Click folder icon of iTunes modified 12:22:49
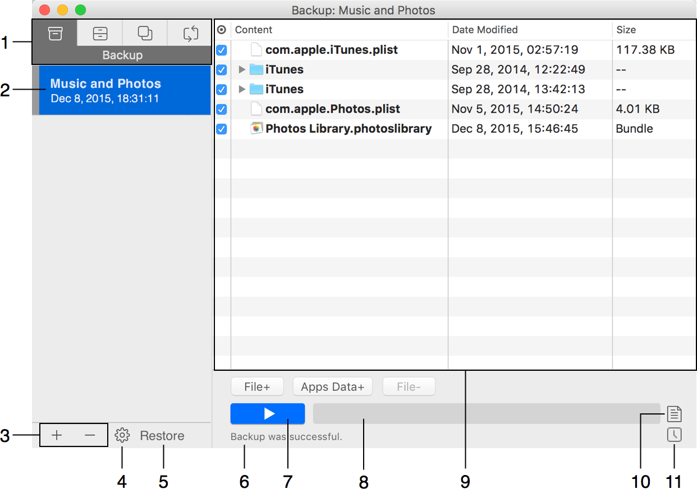This screenshot has width=697, height=489. [256, 69]
